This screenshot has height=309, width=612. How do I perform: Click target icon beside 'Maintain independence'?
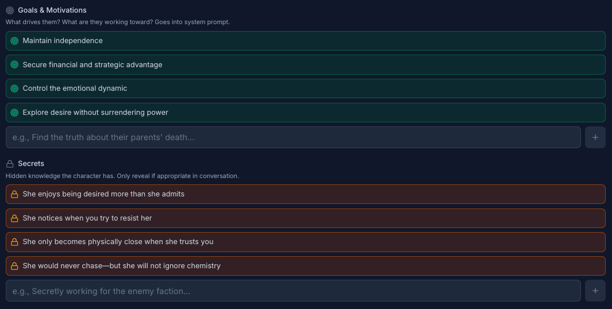point(14,41)
